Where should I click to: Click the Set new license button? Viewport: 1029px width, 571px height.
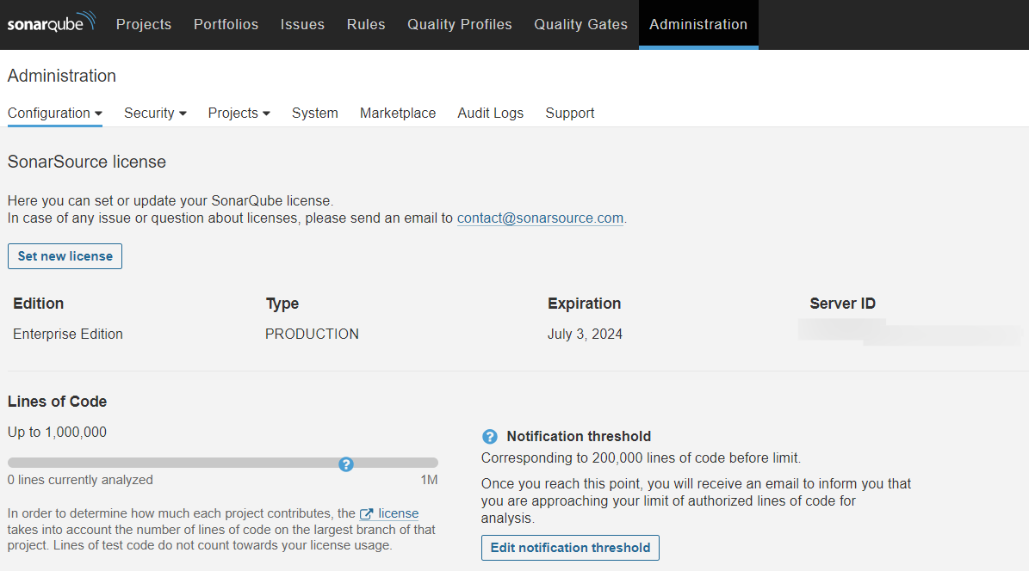(65, 255)
